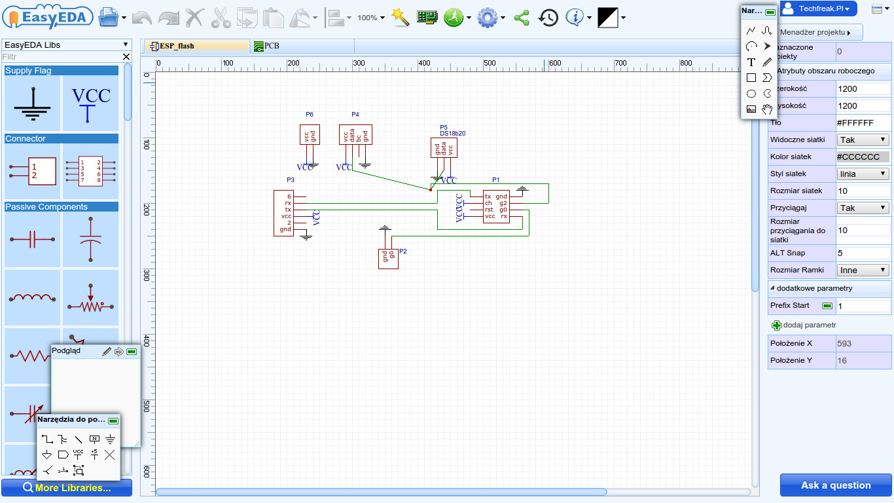The image size is (894, 503).
Task: Select the arc drawing tool
Action: [751, 47]
